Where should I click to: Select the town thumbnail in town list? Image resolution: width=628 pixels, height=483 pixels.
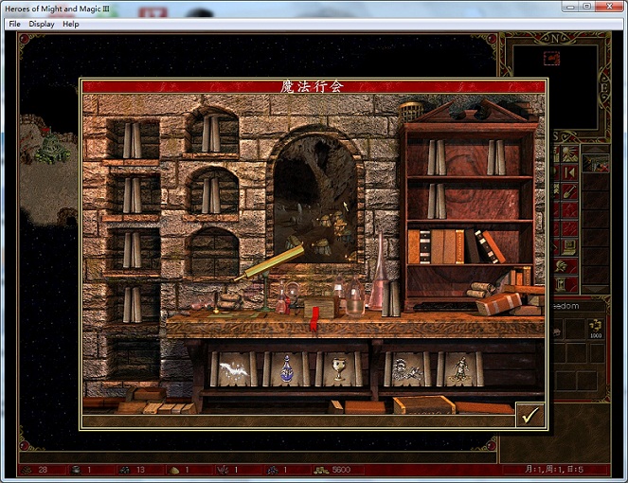[596, 164]
